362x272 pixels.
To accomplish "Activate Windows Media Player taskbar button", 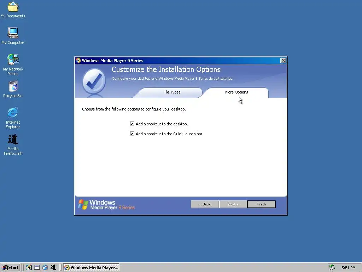I will tap(91, 268).
